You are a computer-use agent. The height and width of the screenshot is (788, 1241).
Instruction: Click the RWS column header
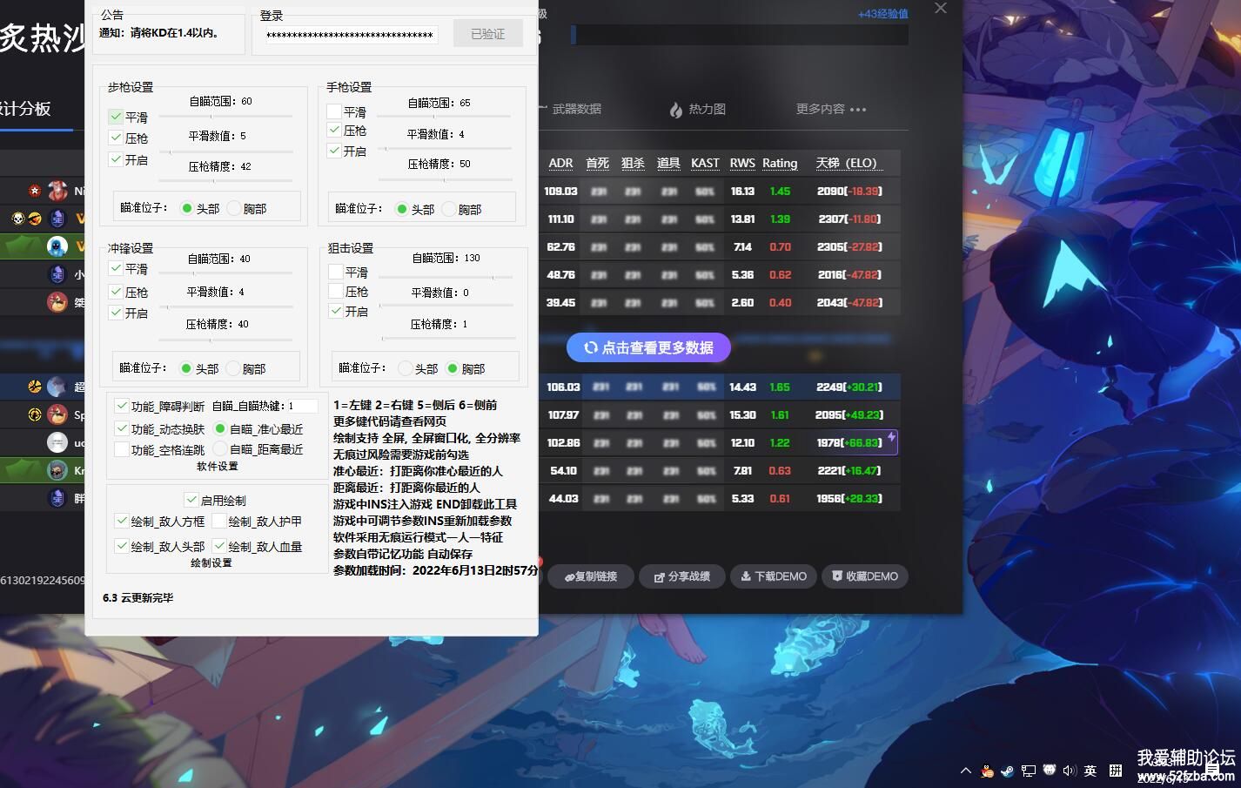[742, 163]
